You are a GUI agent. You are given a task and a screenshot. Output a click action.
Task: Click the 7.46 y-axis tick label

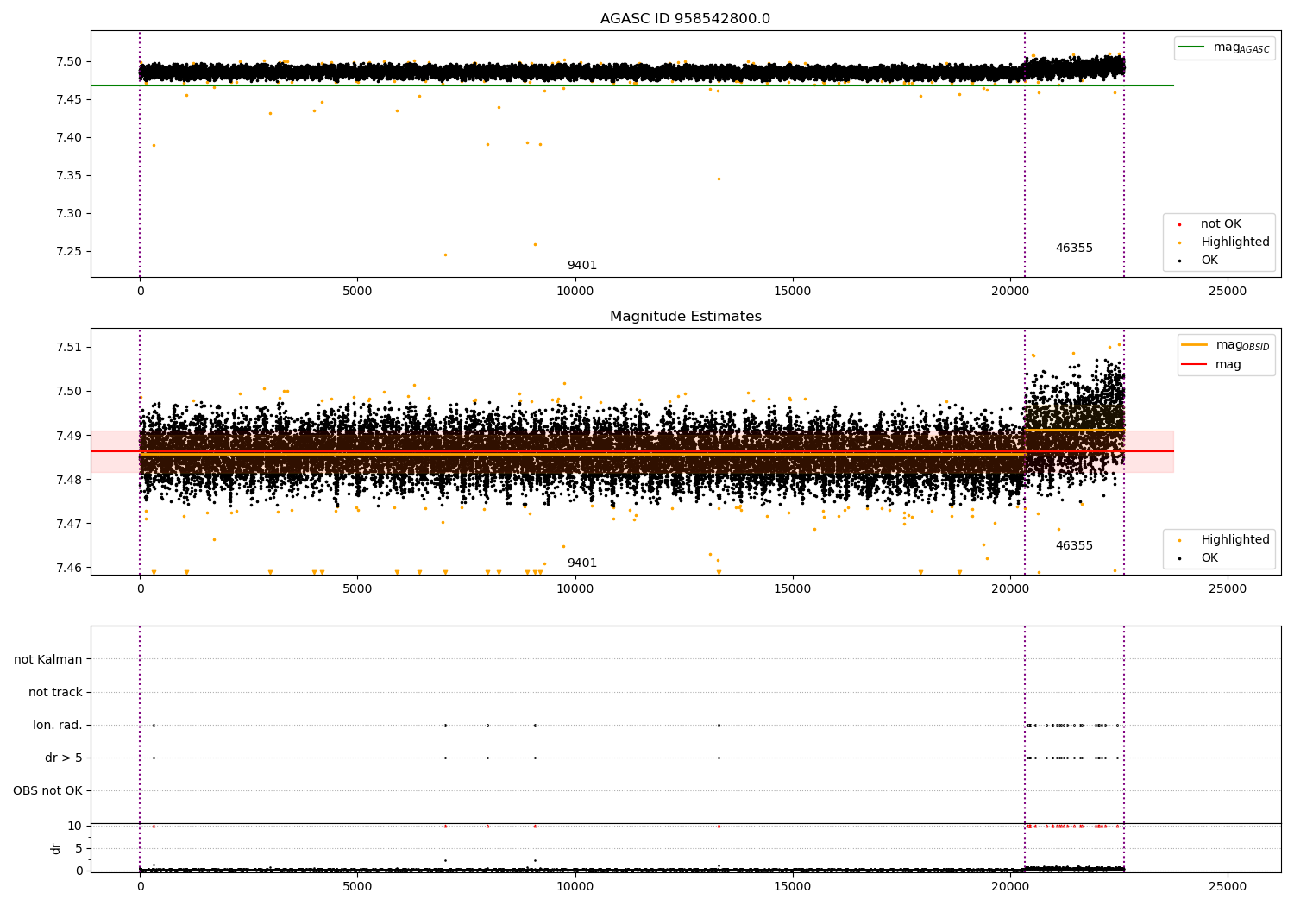coord(69,568)
